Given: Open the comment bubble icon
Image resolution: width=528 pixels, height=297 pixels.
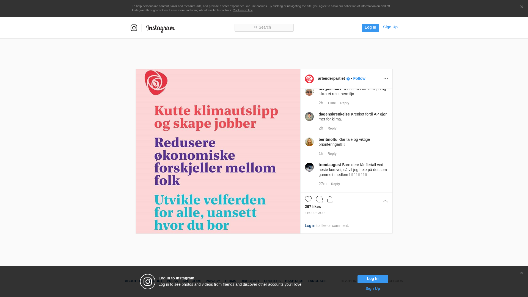Looking at the screenshot, I should [319, 199].
